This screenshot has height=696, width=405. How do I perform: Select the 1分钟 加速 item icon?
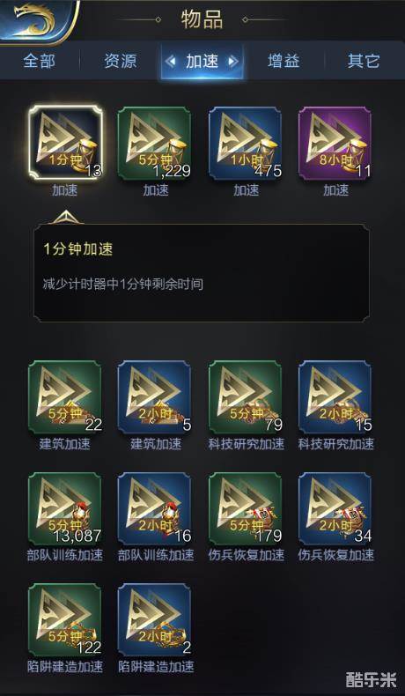65,143
